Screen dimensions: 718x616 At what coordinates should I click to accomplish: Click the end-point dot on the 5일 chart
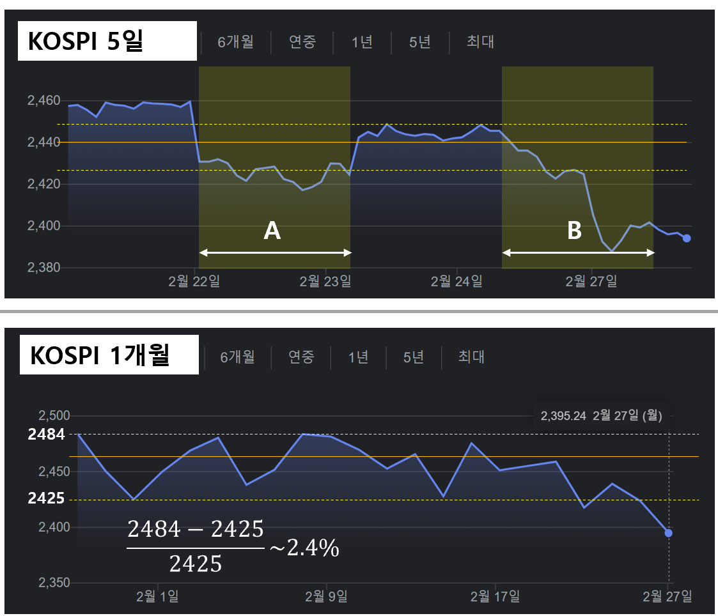687,238
